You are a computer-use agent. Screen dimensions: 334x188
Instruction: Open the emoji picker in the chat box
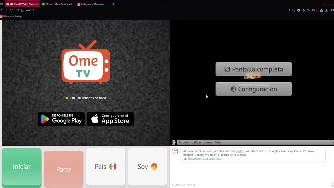tap(332, 185)
